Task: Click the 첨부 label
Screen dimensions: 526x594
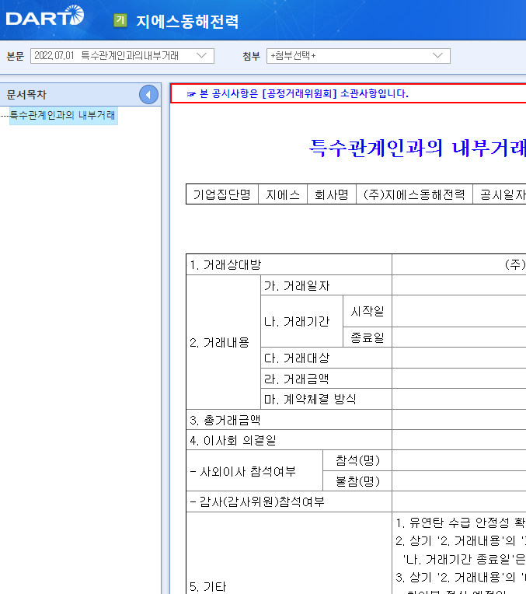Action: (252, 56)
